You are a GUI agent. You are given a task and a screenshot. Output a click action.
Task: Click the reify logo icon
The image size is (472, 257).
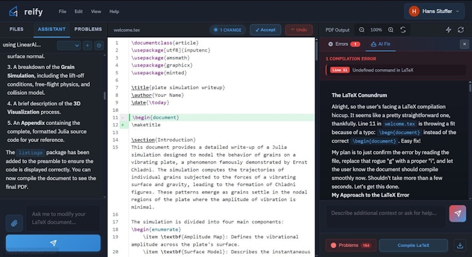pyautogui.click(x=13, y=12)
